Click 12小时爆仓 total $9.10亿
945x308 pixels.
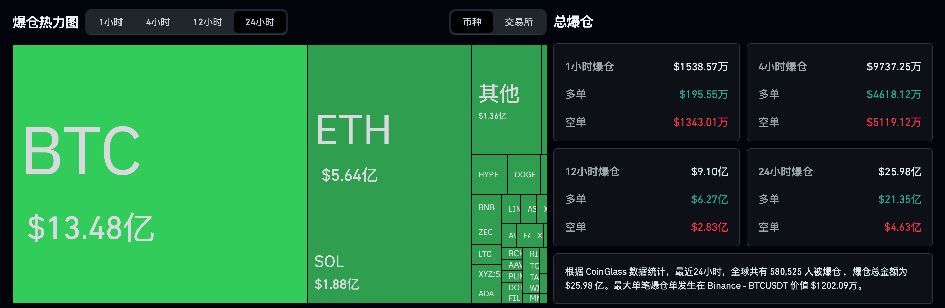point(709,172)
